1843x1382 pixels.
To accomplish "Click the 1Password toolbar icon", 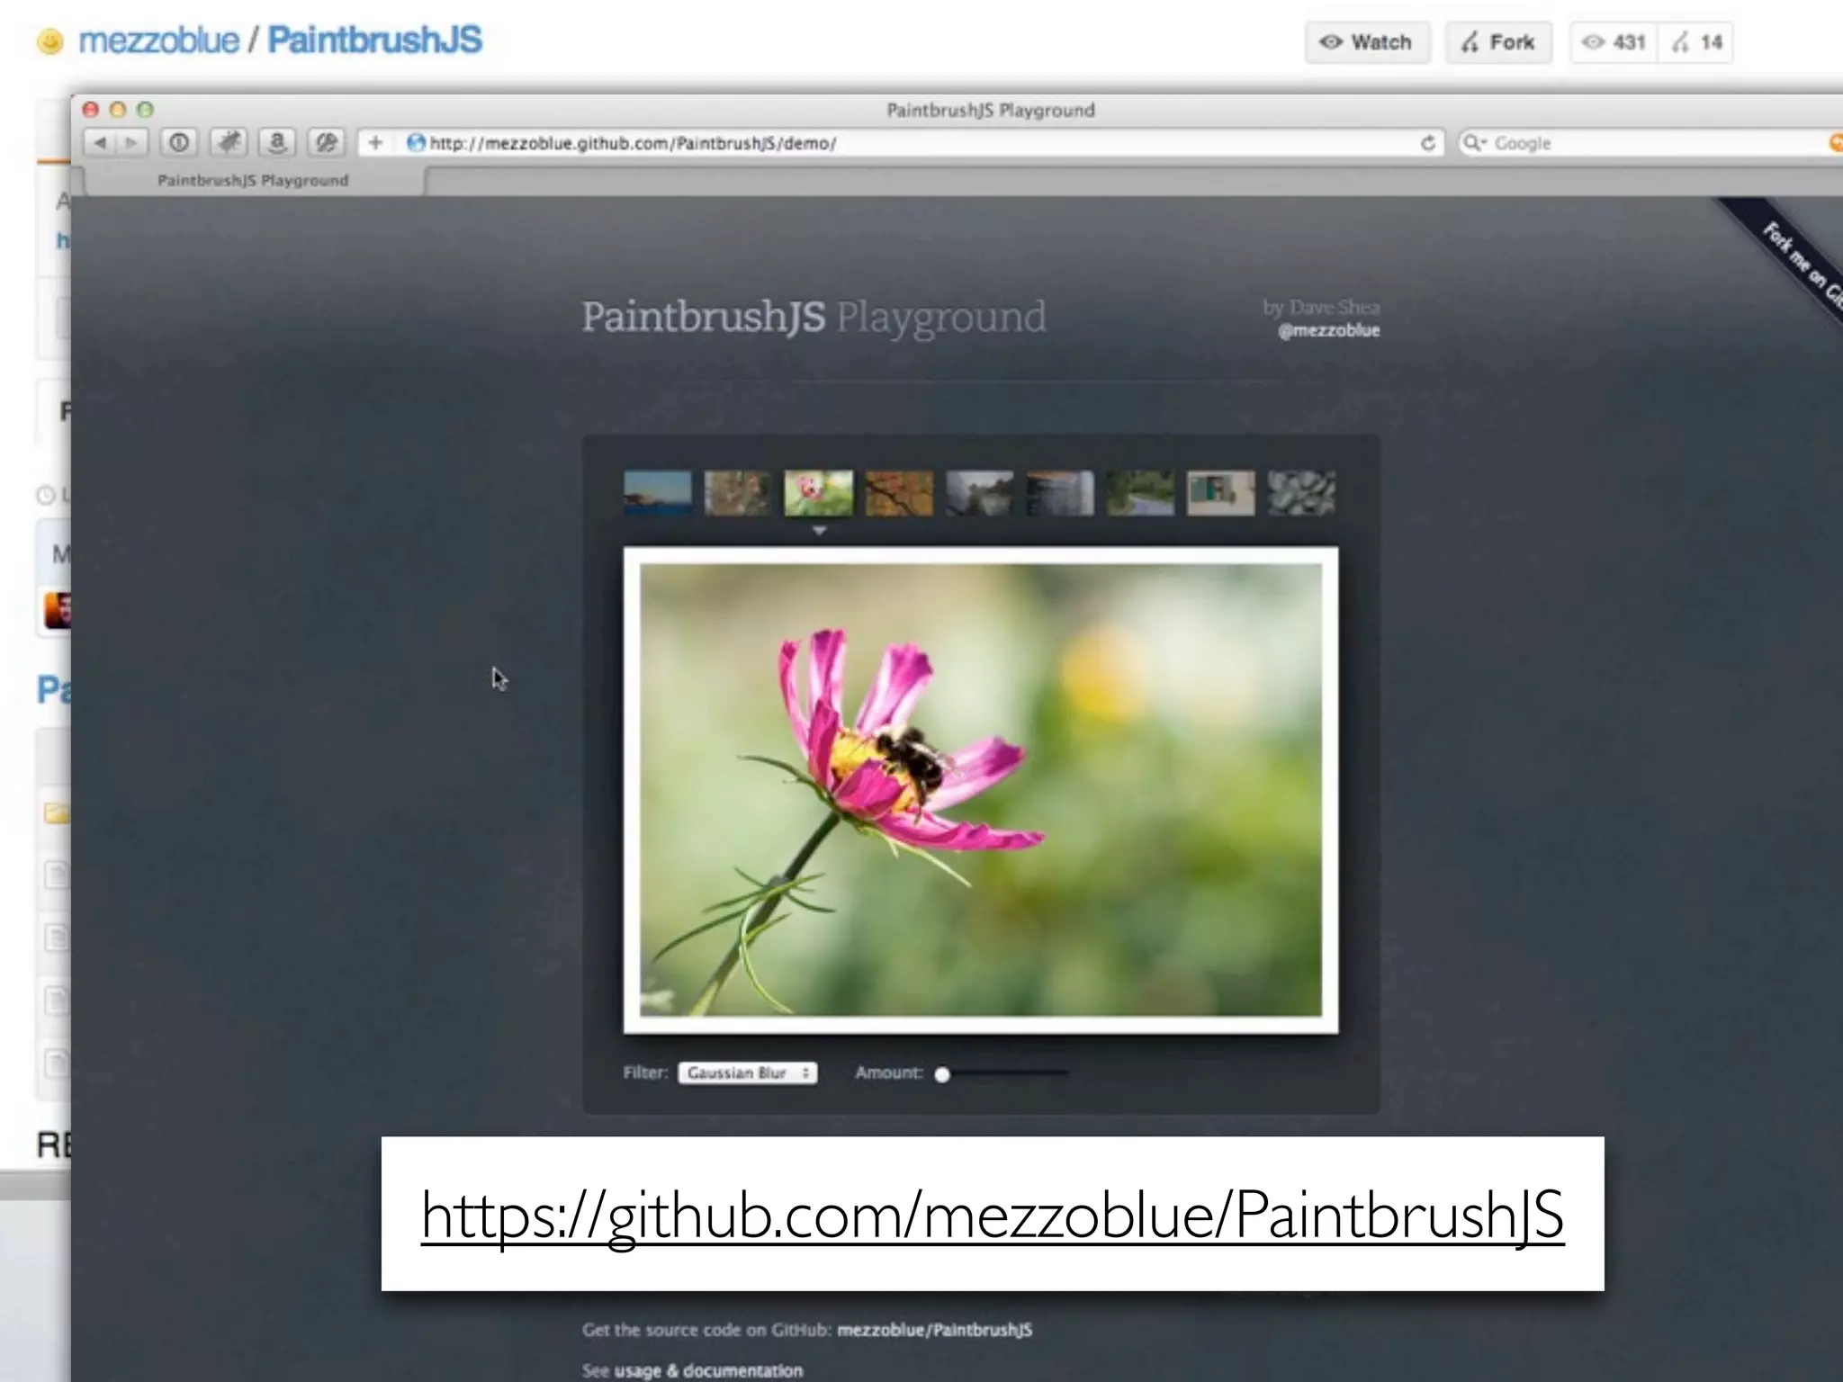I will coord(179,142).
